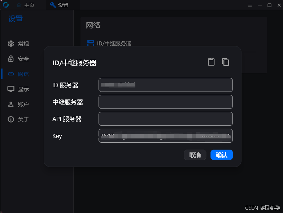Maximize the window from the title bar

tap(269, 5)
